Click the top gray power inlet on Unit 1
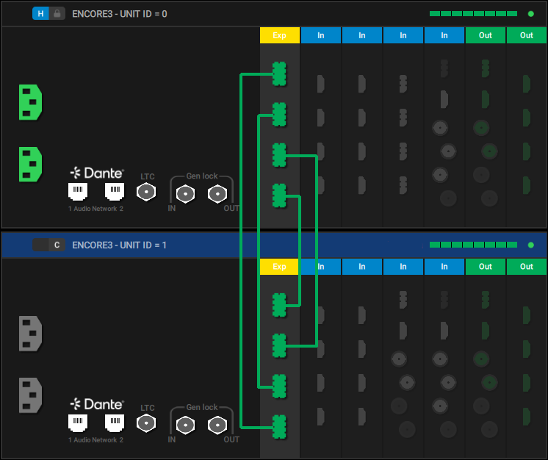 point(30,334)
